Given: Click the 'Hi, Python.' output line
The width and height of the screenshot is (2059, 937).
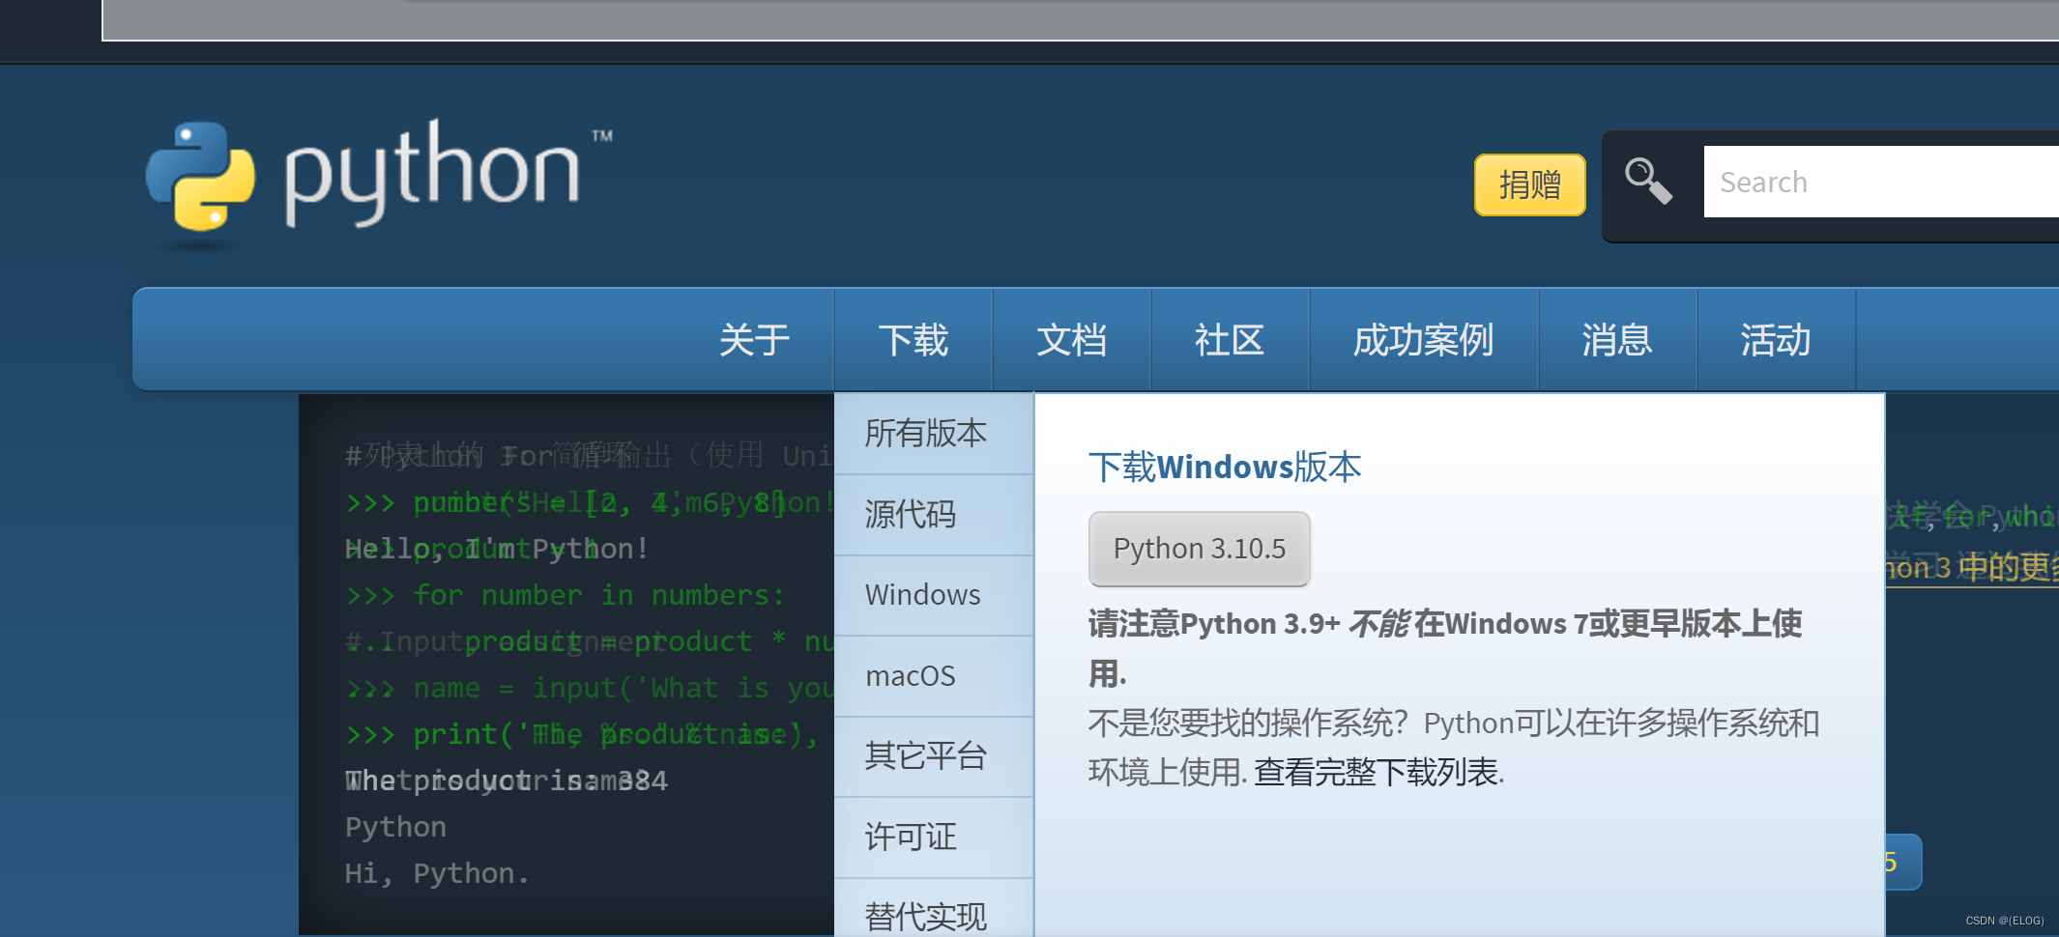Looking at the screenshot, I should coord(437,873).
